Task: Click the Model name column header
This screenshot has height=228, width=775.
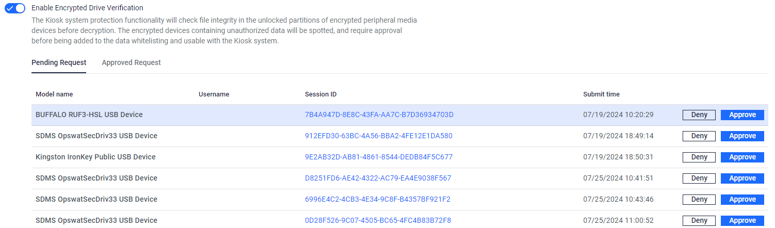Action: pyautogui.click(x=54, y=94)
